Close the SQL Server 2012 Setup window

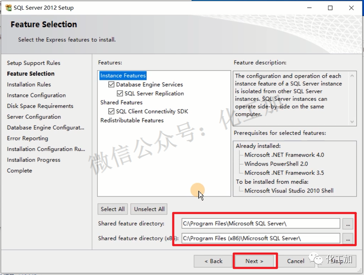click(351, 8)
